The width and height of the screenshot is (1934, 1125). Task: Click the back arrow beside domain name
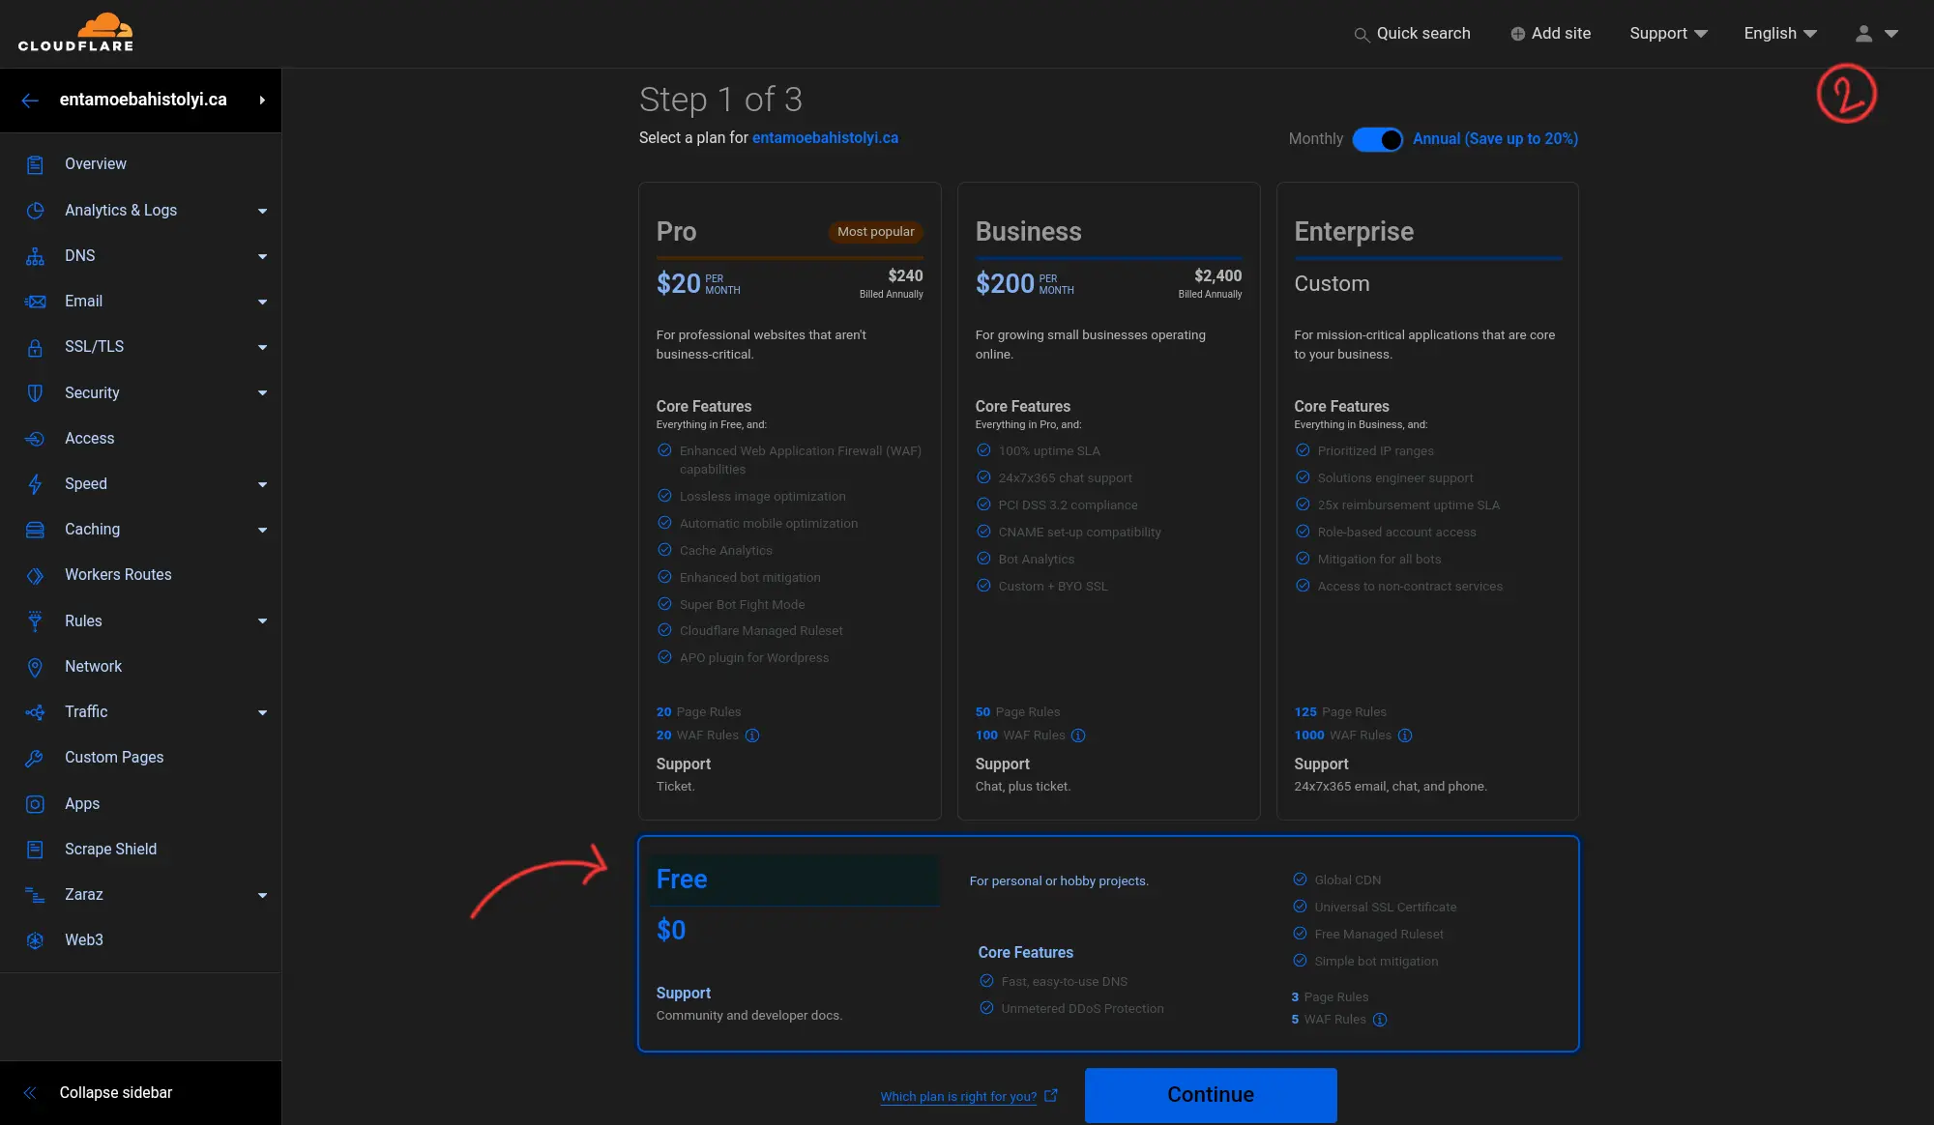30,100
